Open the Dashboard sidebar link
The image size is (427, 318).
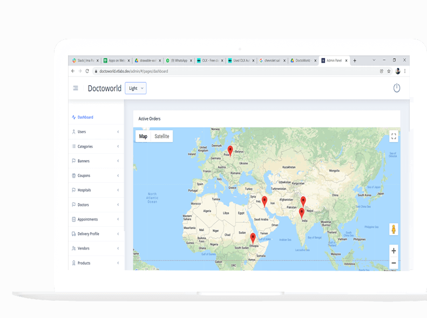pos(85,117)
